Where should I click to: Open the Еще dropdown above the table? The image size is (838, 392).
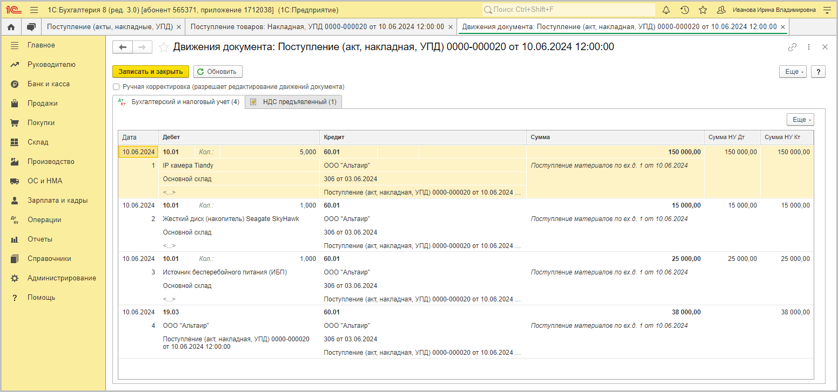pyautogui.click(x=800, y=120)
